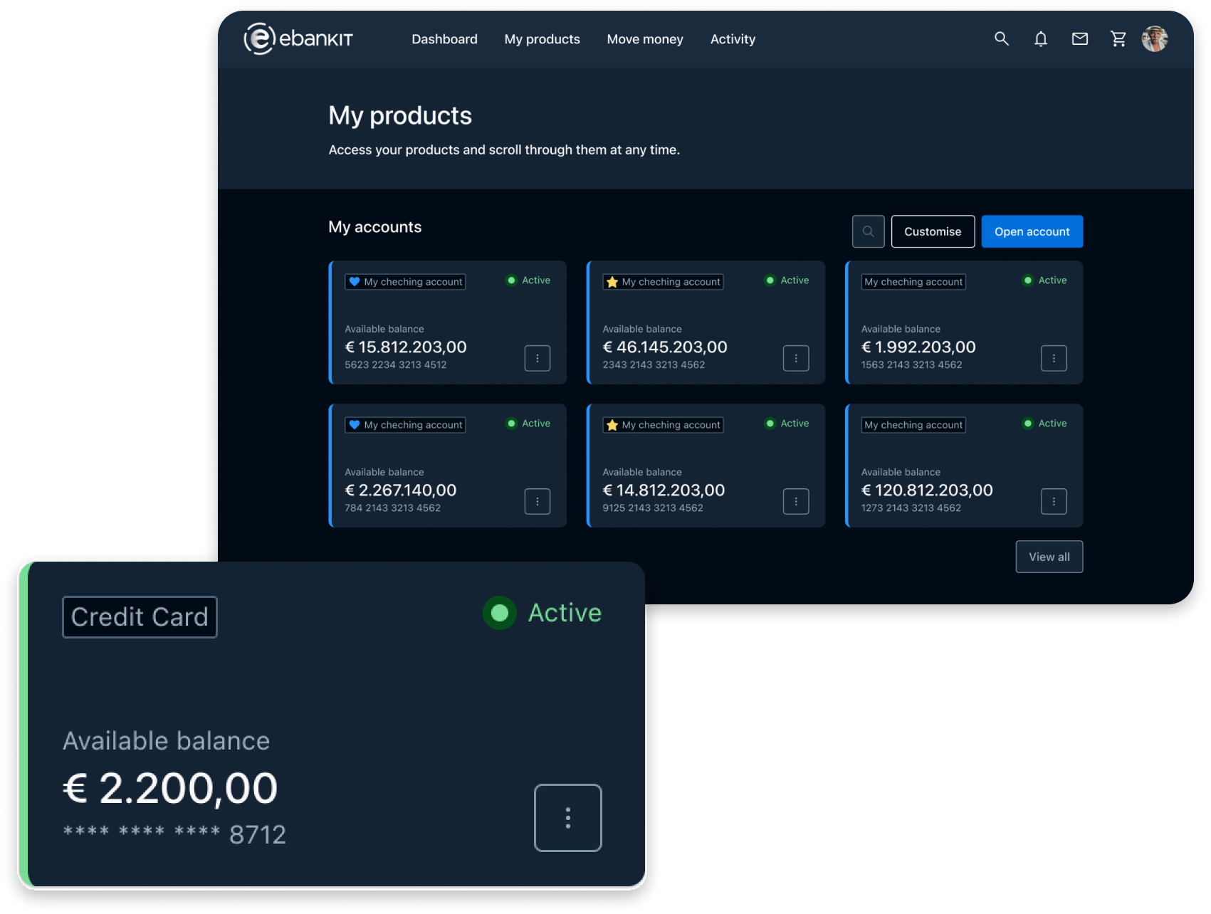This screenshot has height=914, width=1211.
Task: Select account number 1273 2143 3213 4562
Action: [911, 508]
